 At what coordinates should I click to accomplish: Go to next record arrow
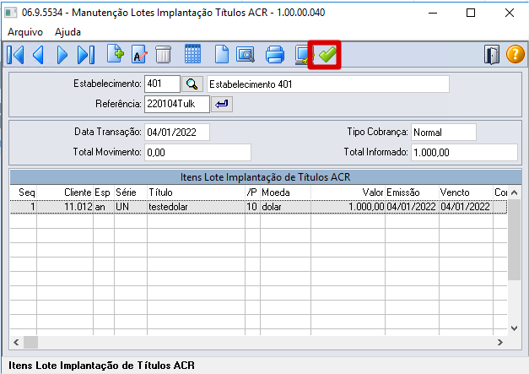pos(62,55)
